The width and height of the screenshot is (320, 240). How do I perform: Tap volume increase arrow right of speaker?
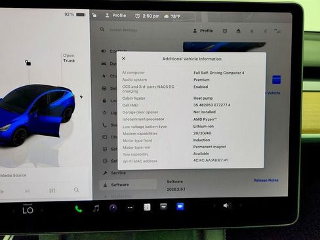tap(241, 205)
